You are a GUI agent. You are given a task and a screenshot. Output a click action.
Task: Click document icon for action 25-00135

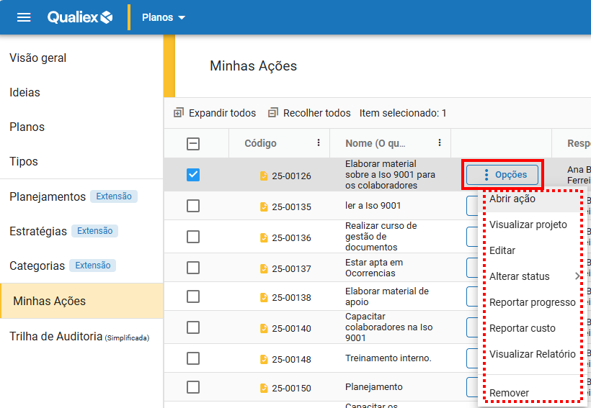pos(264,207)
